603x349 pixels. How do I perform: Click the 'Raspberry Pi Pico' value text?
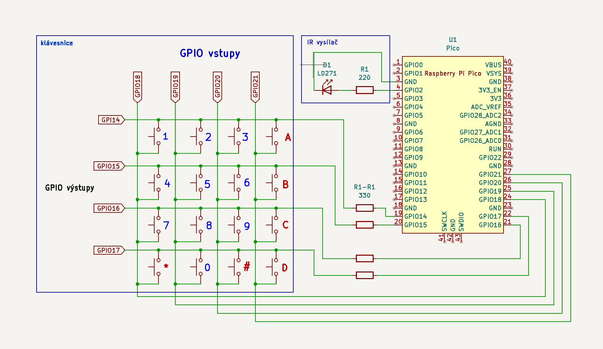click(453, 73)
